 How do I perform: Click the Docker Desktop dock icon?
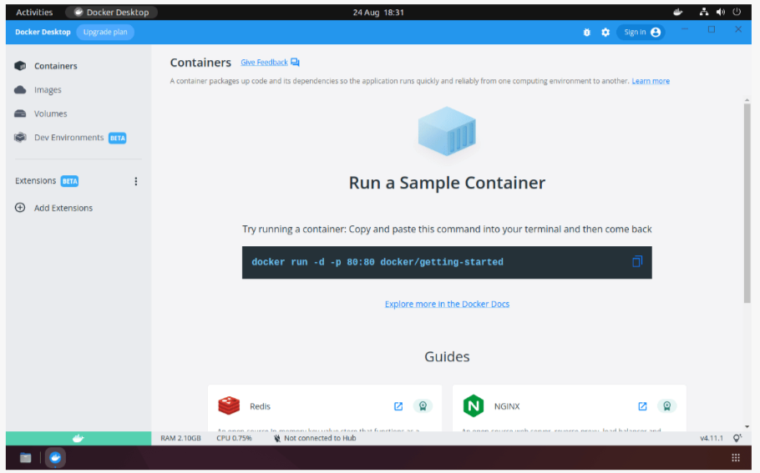(55, 457)
